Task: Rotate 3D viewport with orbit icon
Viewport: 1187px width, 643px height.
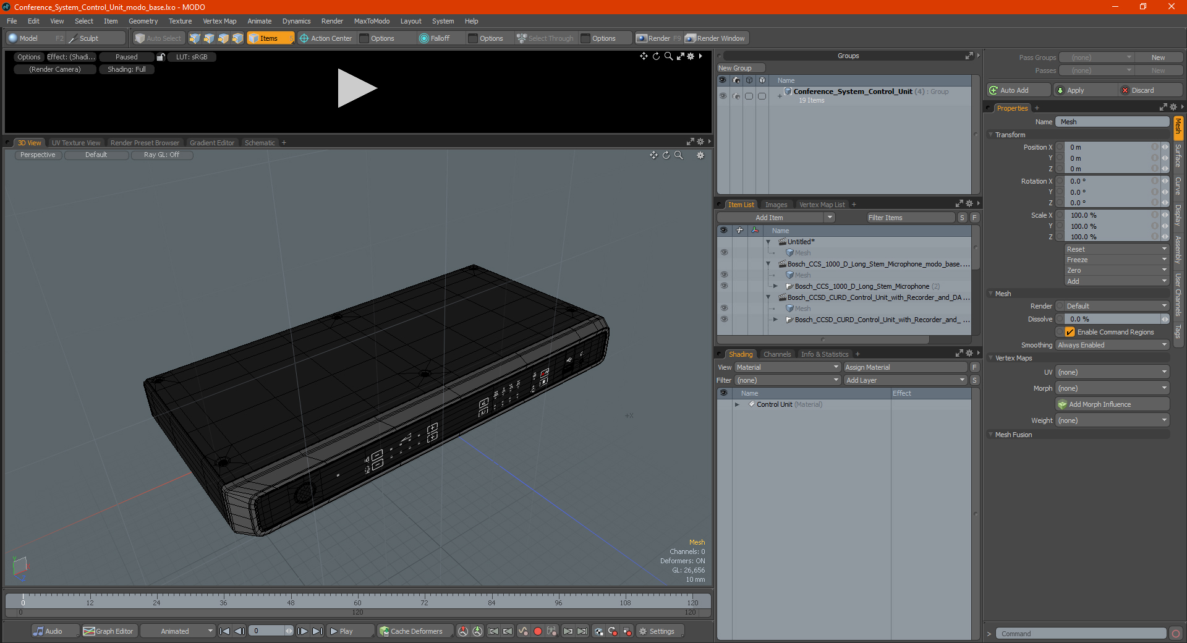Action: tap(666, 155)
